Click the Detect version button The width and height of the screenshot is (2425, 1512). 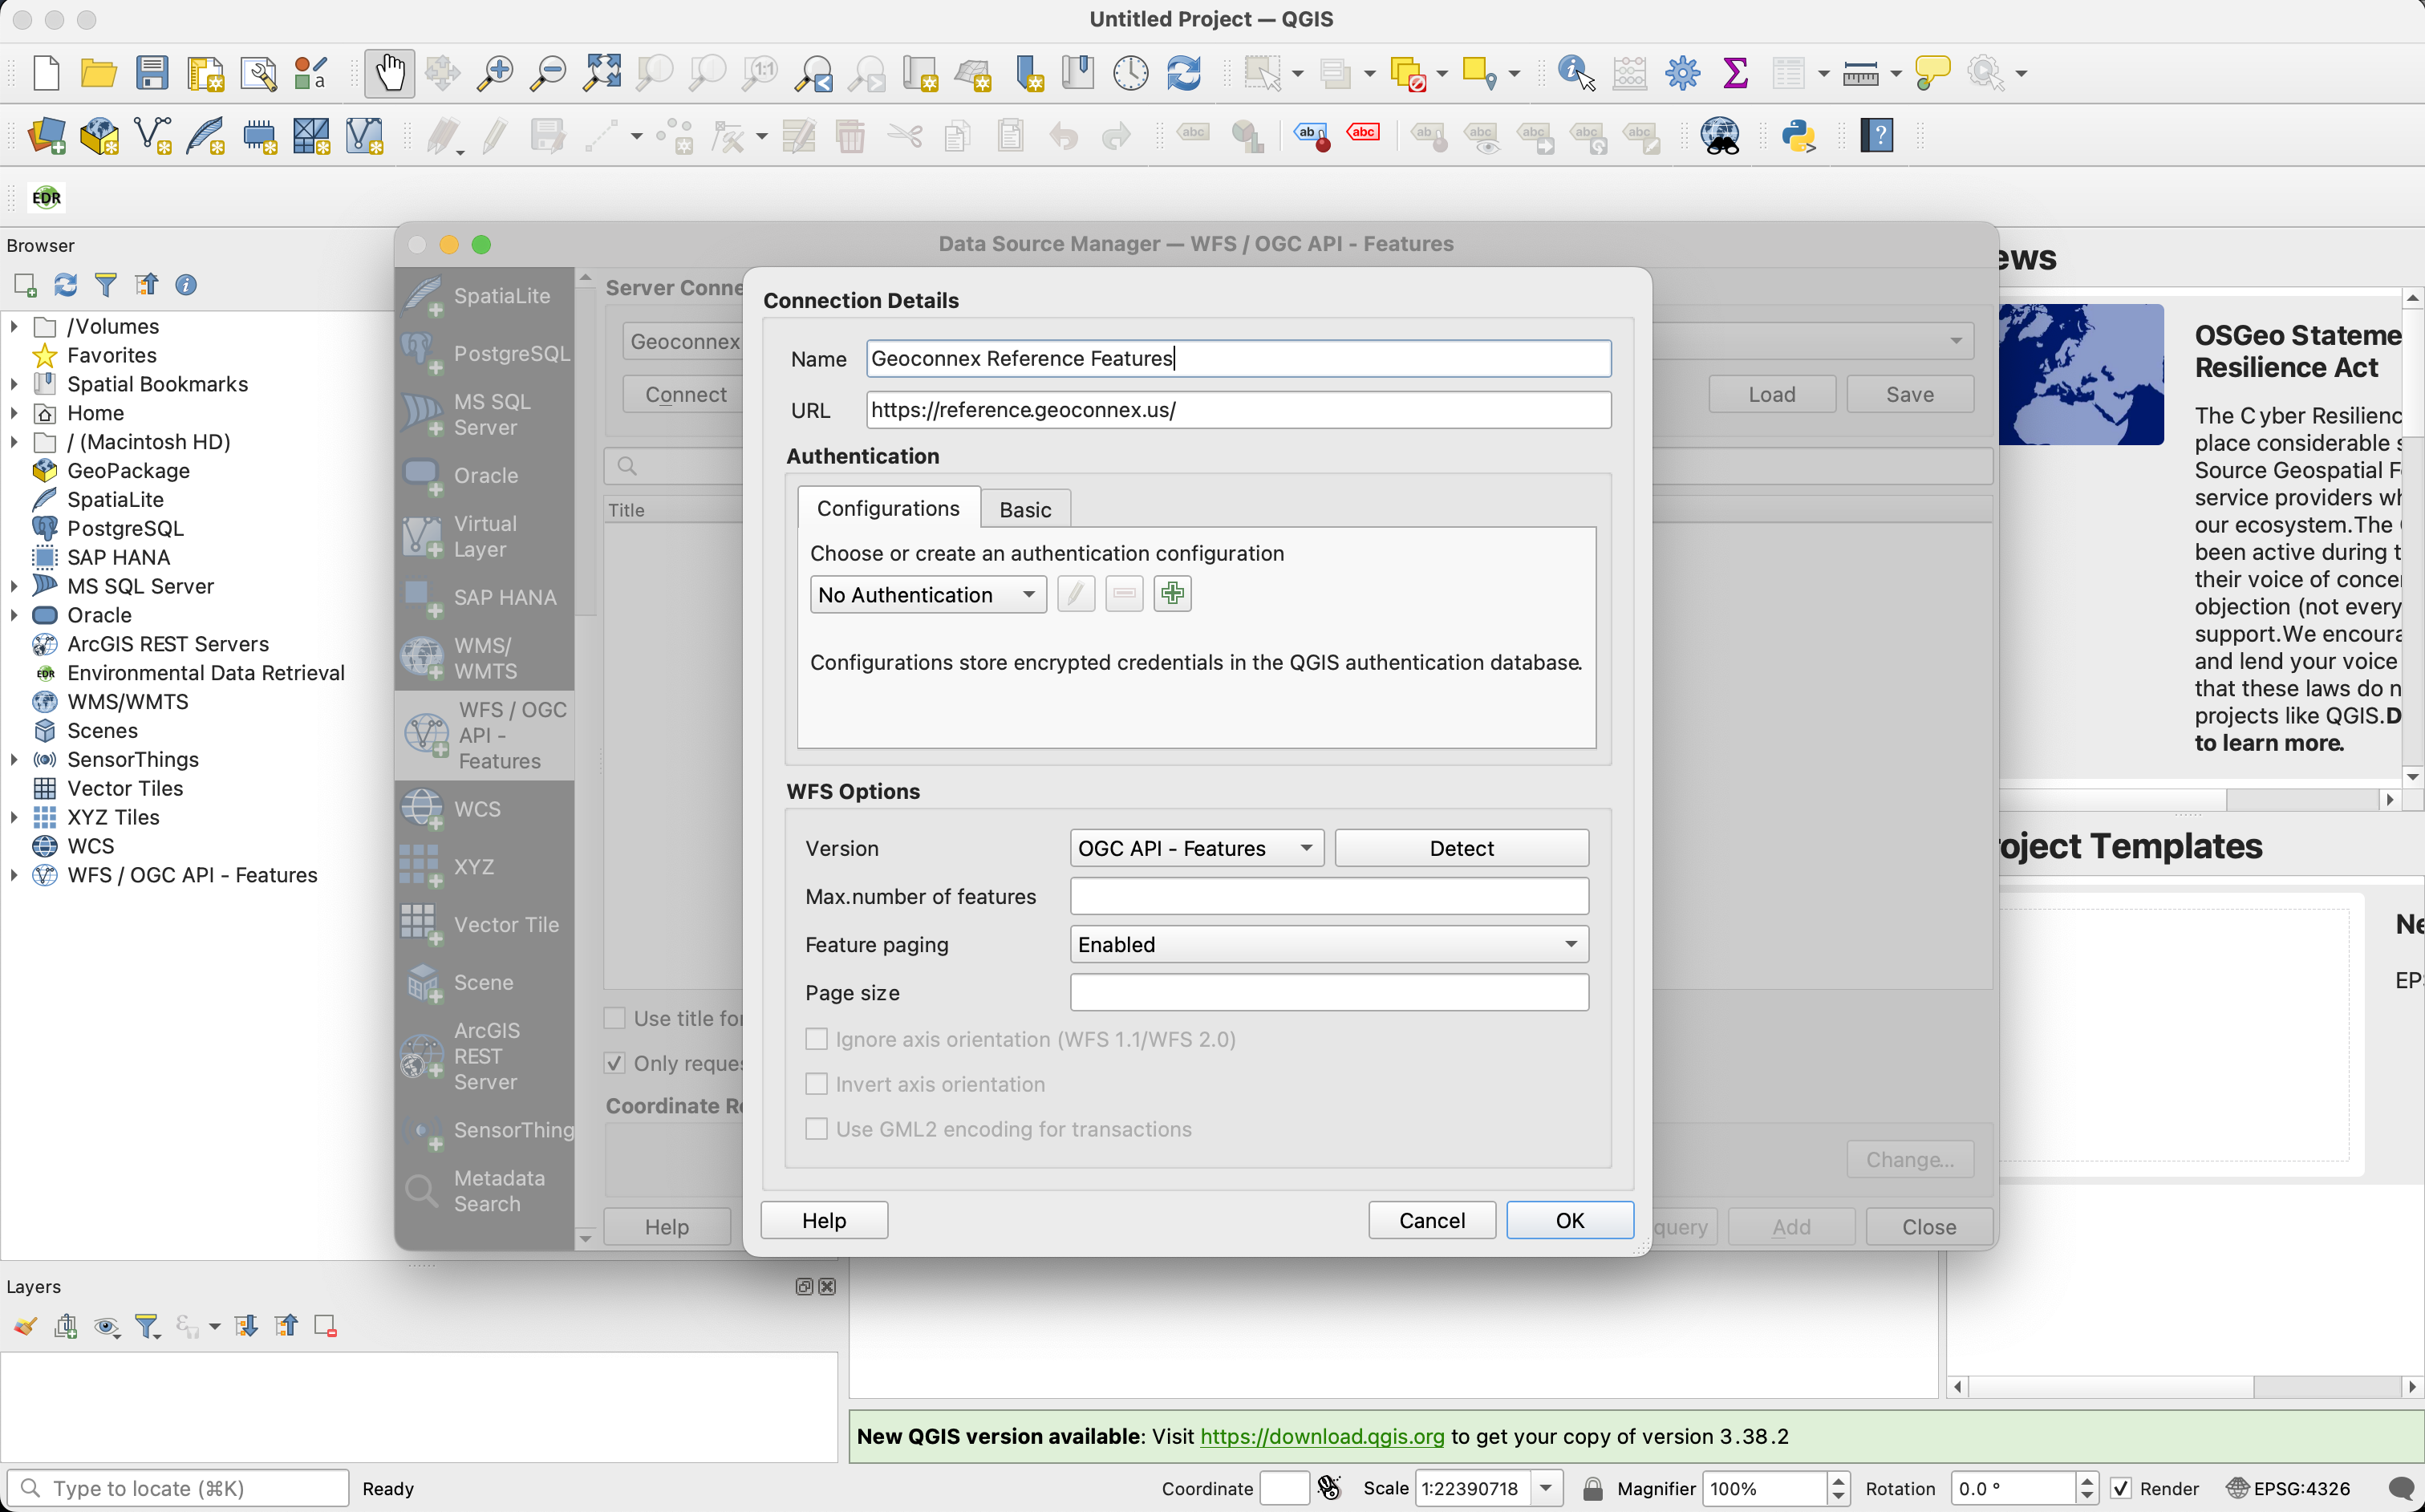pos(1461,848)
